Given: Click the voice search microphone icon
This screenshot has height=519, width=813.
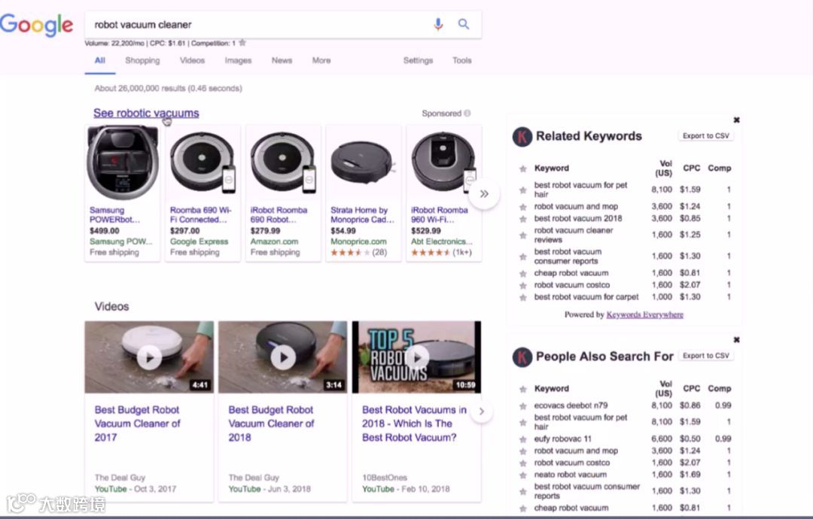Looking at the screenshot, I should (x=439, y=23).
